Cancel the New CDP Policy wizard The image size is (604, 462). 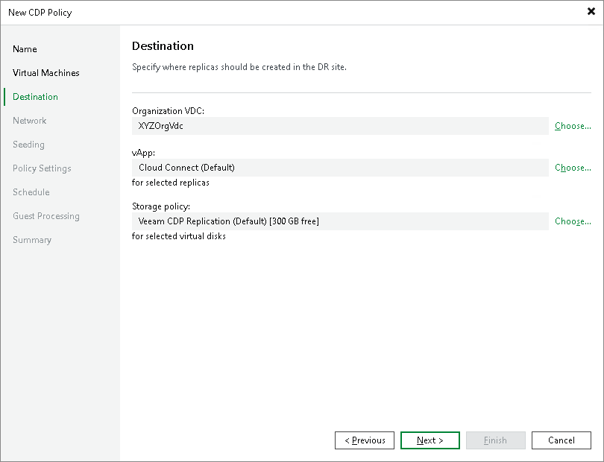coord(561,440)
